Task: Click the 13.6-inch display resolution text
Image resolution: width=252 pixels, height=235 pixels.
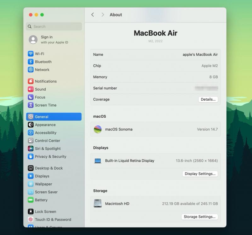Action: [197, 161]
